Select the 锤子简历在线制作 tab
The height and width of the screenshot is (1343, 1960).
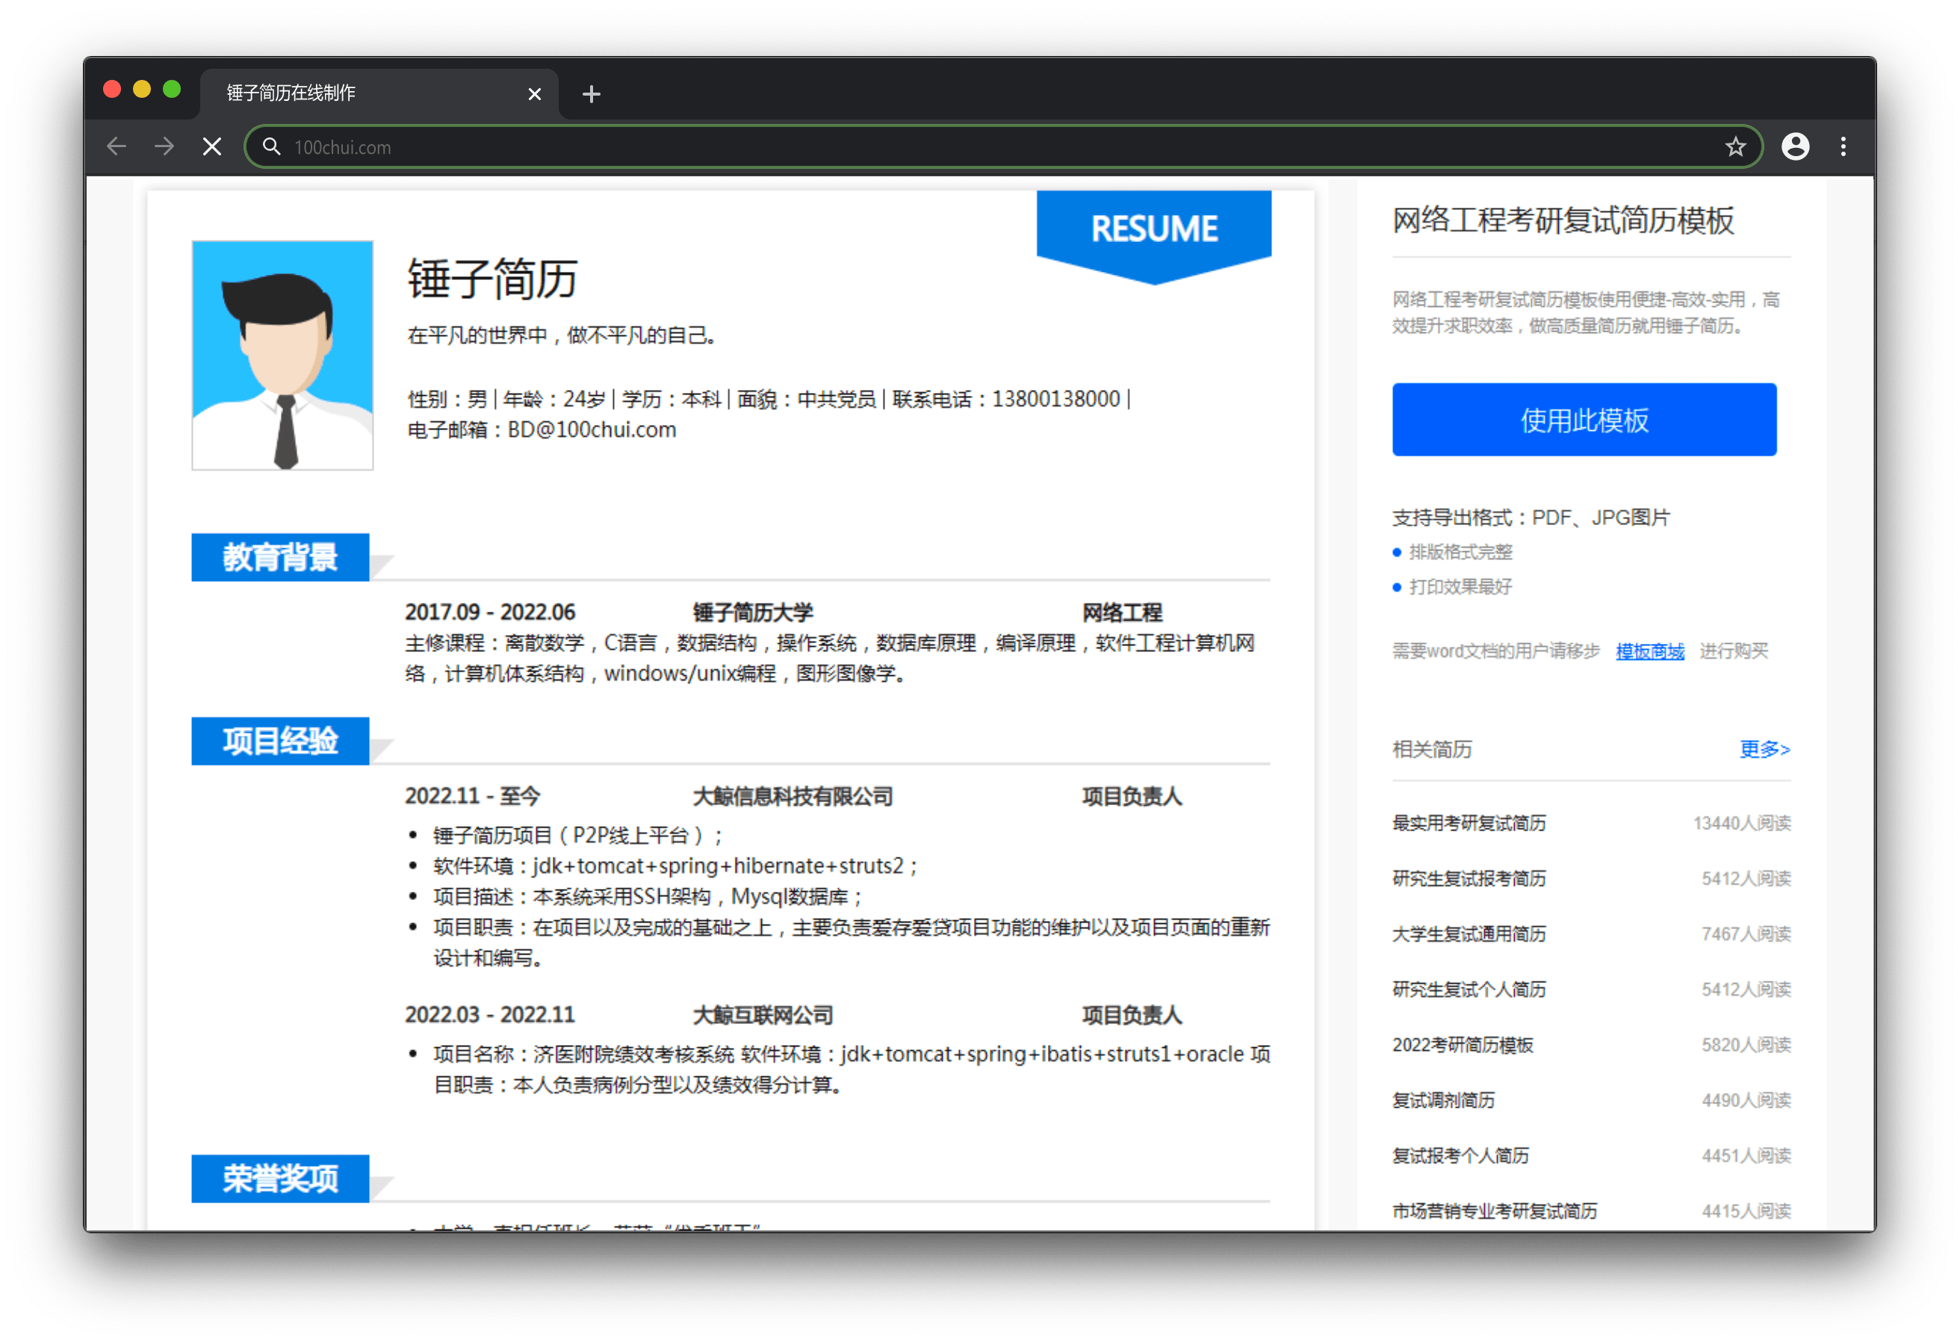pyautogui.click(x=379, y=93)
